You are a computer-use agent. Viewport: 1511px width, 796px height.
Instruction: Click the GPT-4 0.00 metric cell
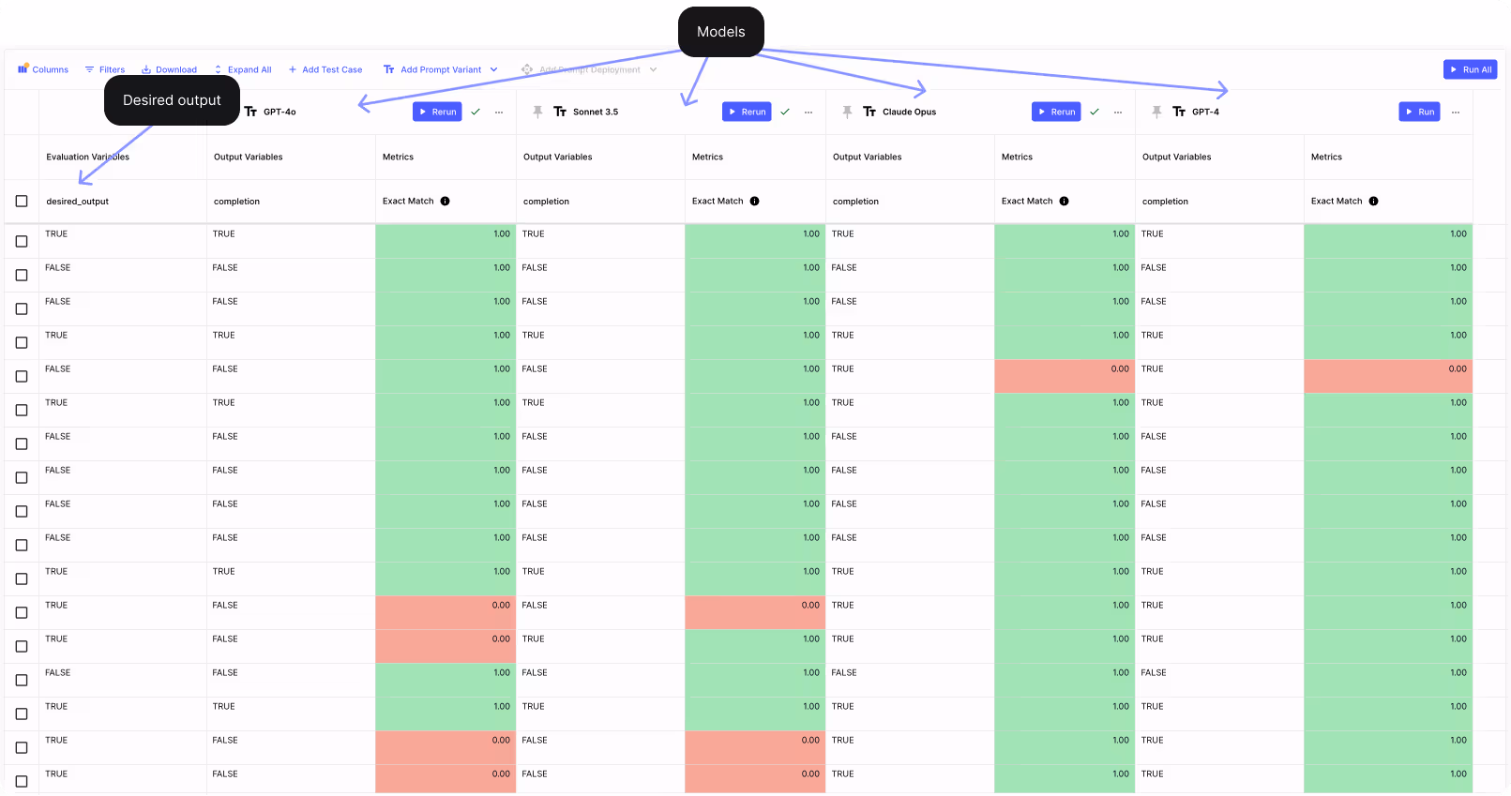pos(1388,376)
